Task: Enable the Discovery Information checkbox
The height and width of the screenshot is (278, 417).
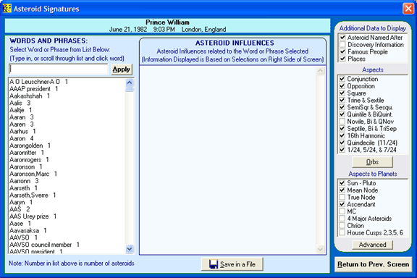Action: pos(342,45)
